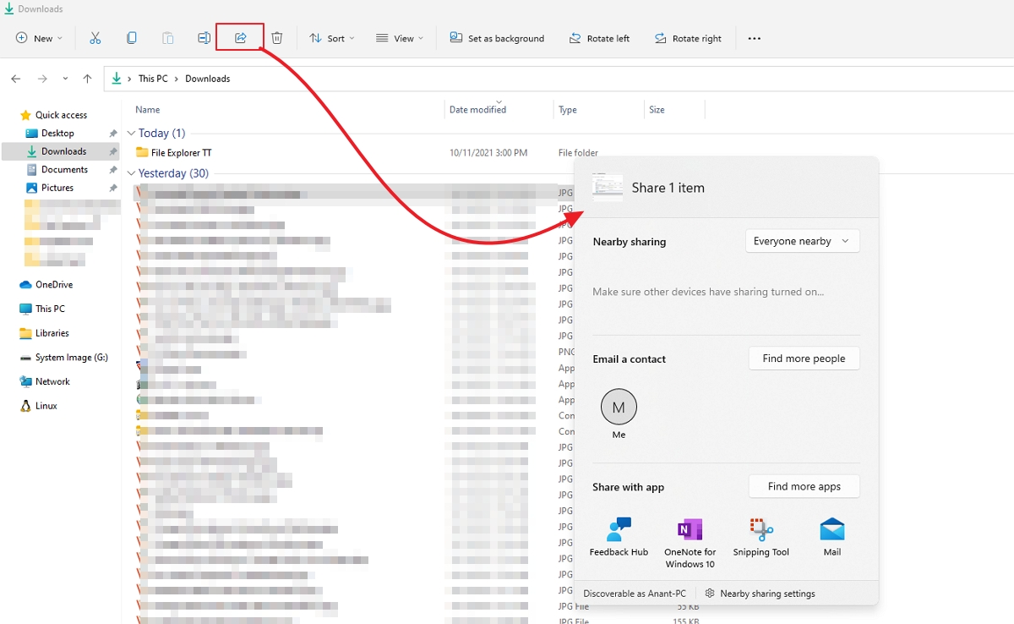Select the File Explorer TT folder
Image resolution: width=1014 pixels, height=624 pixels.
click(173, 153)
